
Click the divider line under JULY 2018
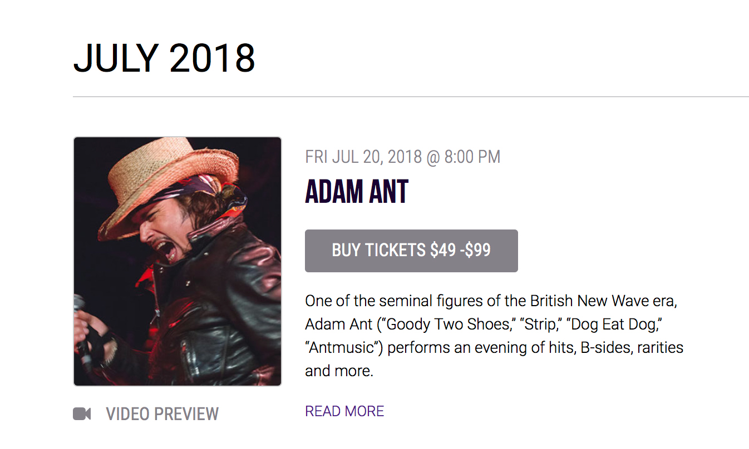[411, 97]
